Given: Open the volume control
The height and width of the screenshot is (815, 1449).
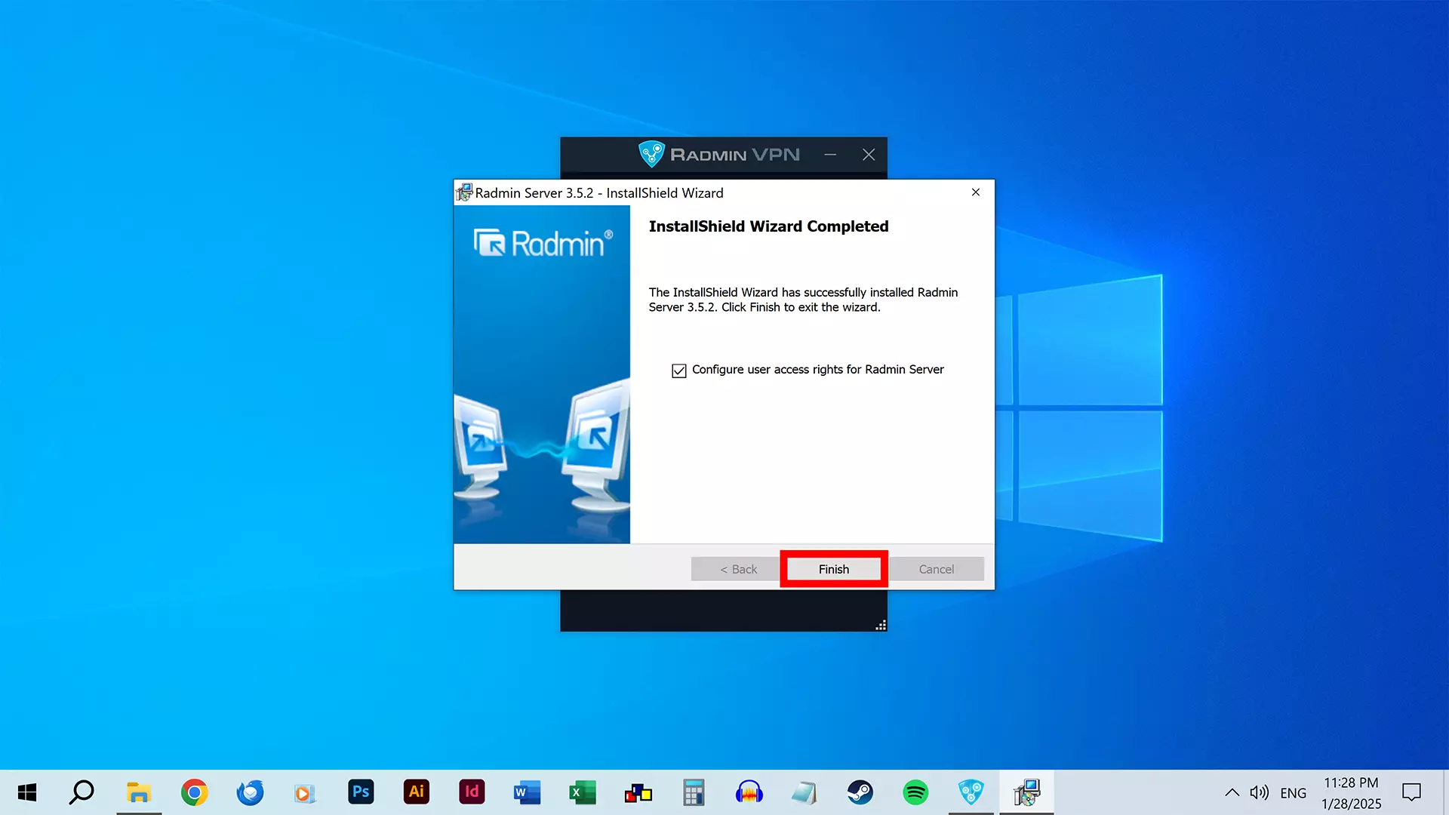Looking at the screenshot, I should pyautogui.click(x=1259, y=792).
